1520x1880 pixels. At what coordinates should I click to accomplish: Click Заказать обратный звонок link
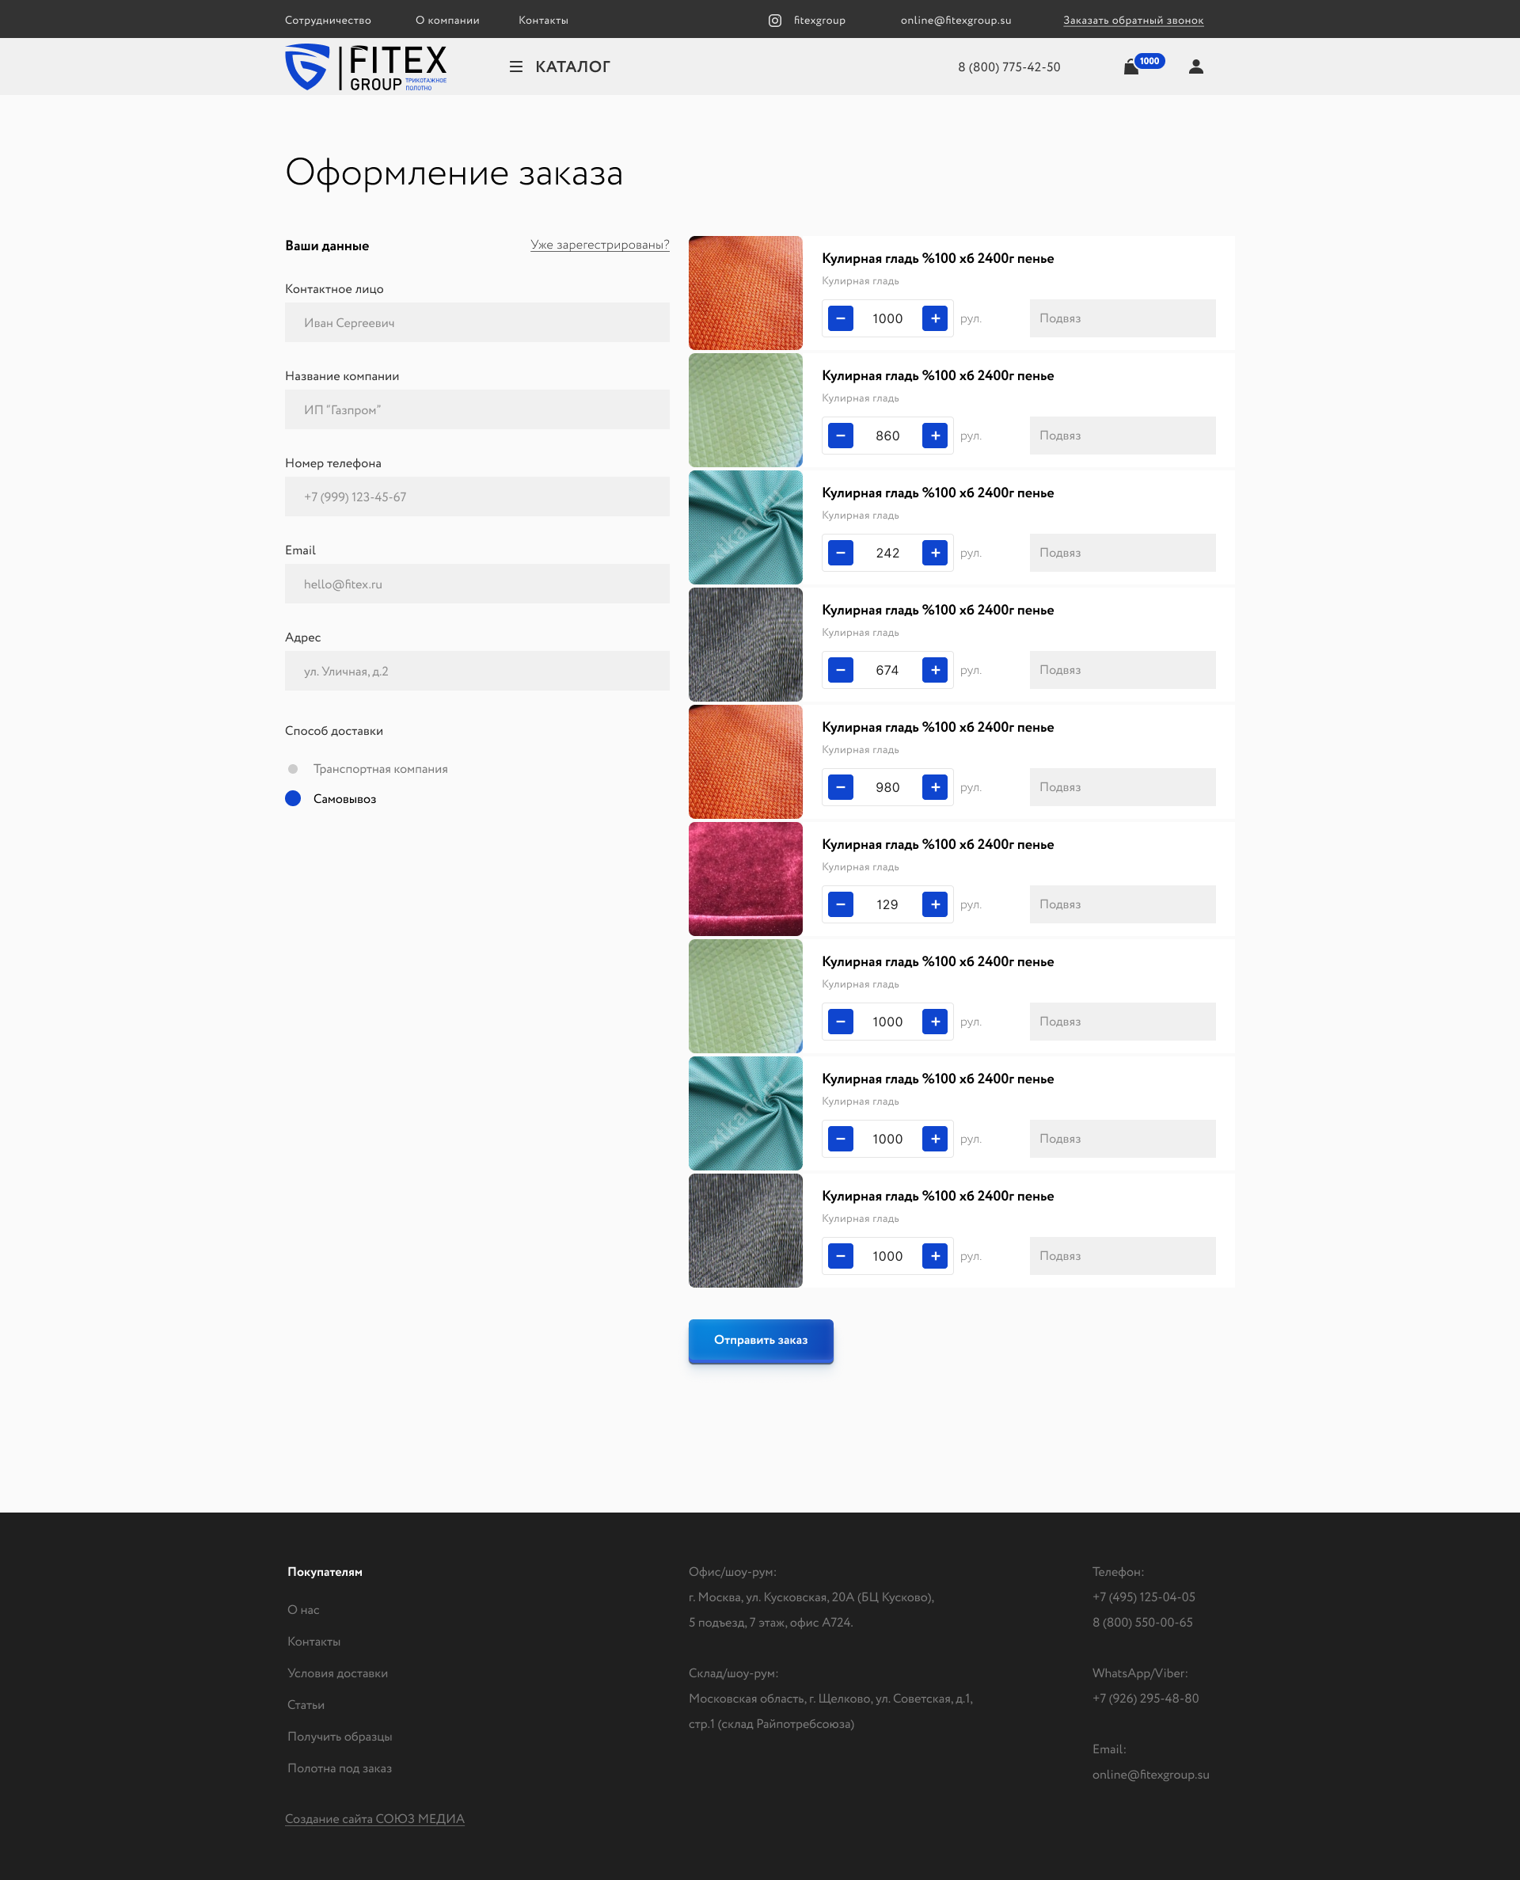click(1133, 20)
